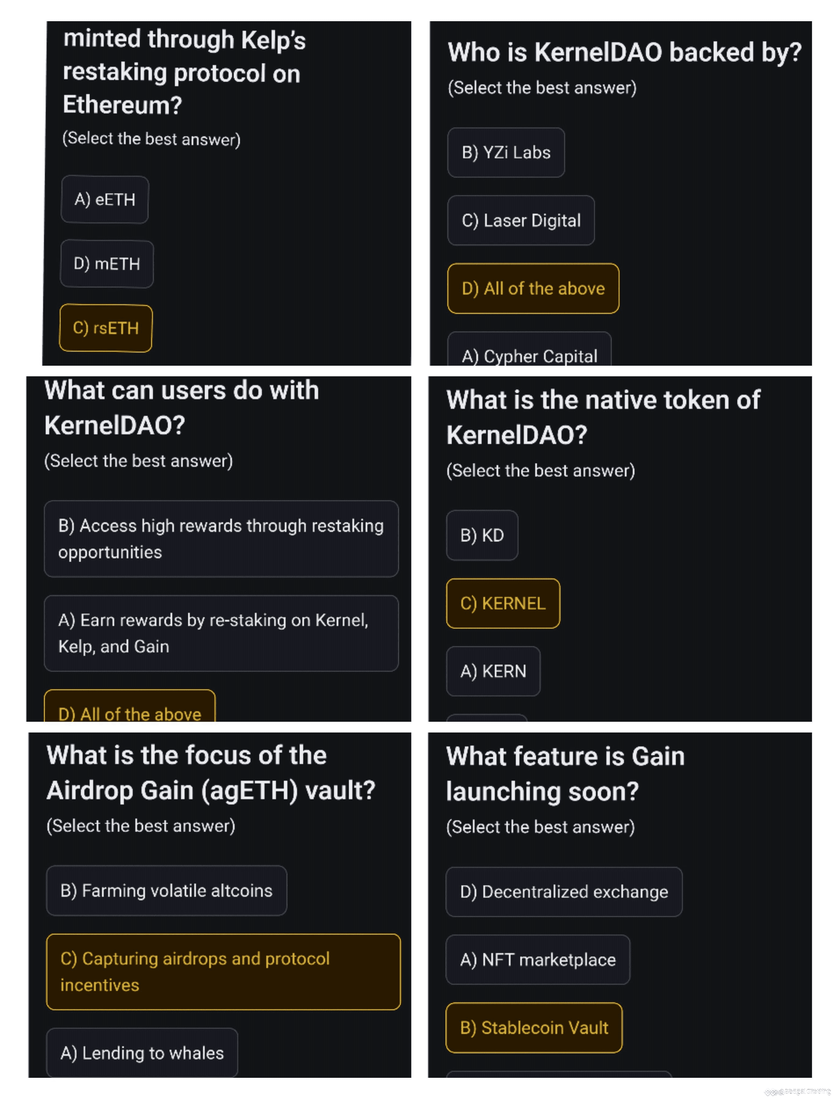Screen dimensions: 833x1099
Task: Choose D) All of the above for backers
Action: point(533,288)
